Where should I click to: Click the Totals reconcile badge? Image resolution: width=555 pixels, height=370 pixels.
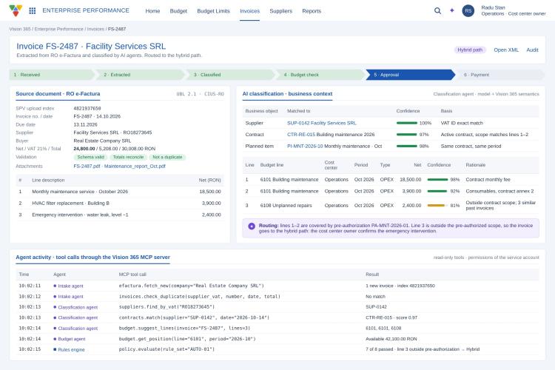click(128, 157)
